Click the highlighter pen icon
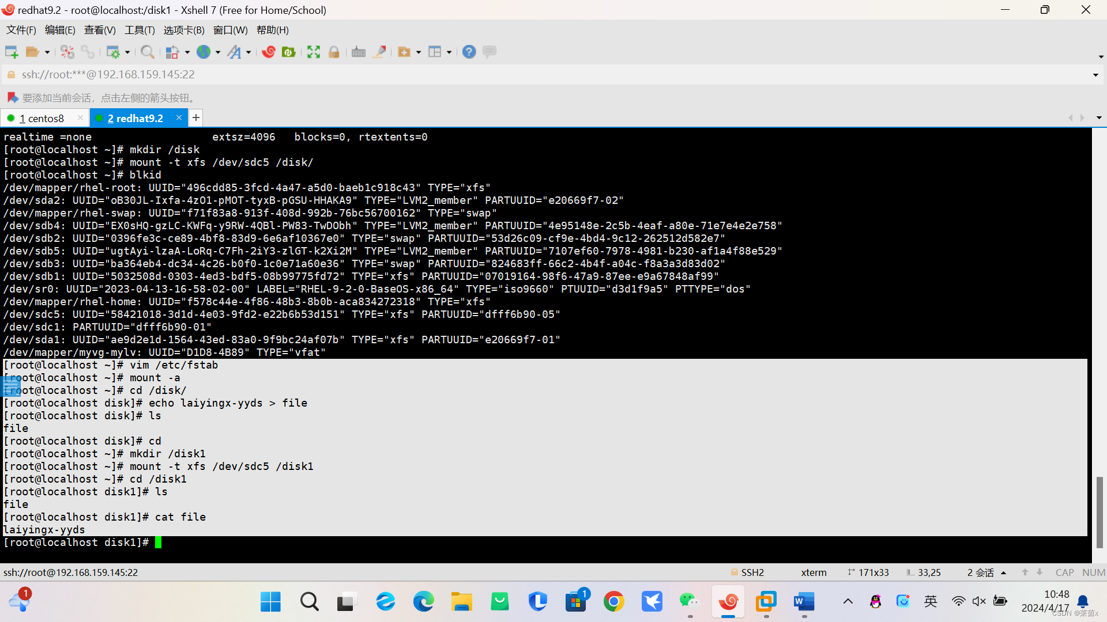Viewport: 1107px width, 622px height. coord(379,52)
